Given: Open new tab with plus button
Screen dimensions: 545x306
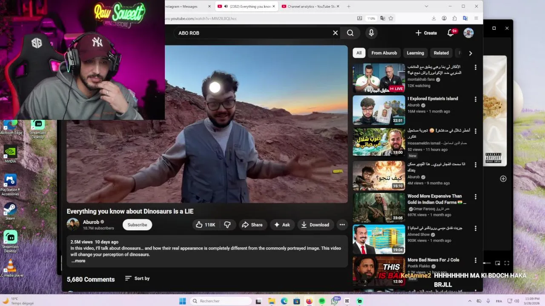Looking at the screenshot, I should point(349,6).
